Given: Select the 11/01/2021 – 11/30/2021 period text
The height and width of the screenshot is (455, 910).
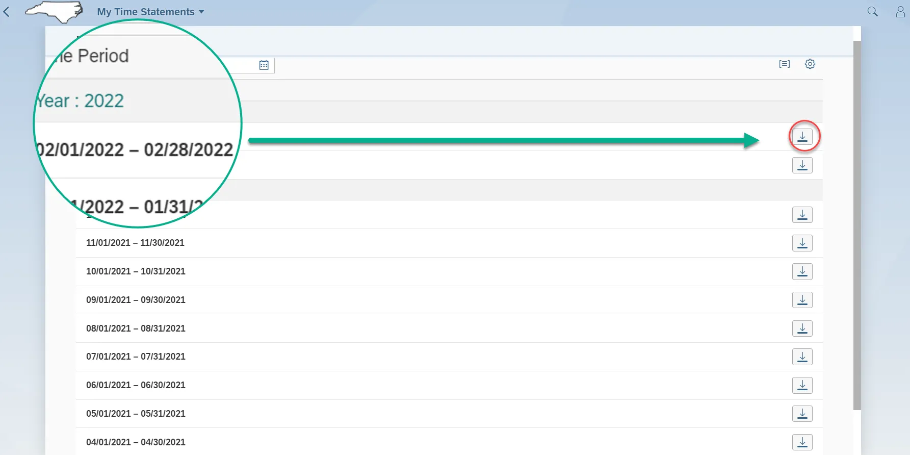Looking at the screenshot, I should pyautogui.click(x=135, y=243).
